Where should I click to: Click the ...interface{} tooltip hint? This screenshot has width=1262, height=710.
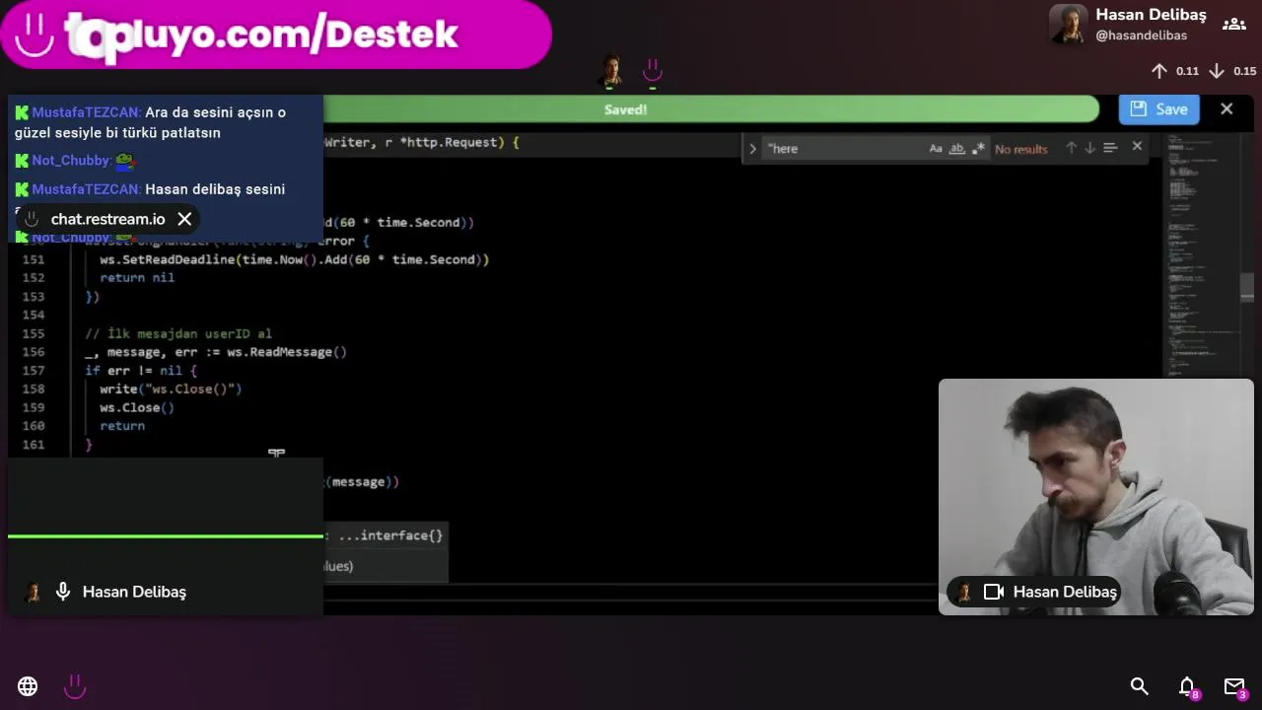point(391,535)
